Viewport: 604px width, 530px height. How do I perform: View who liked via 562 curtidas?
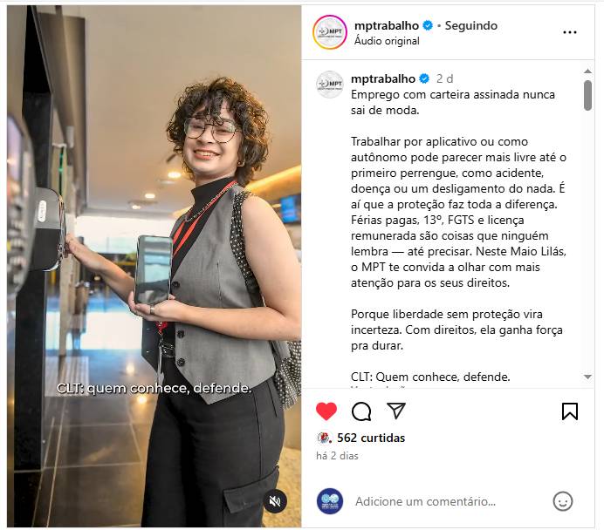coord(371,438)
